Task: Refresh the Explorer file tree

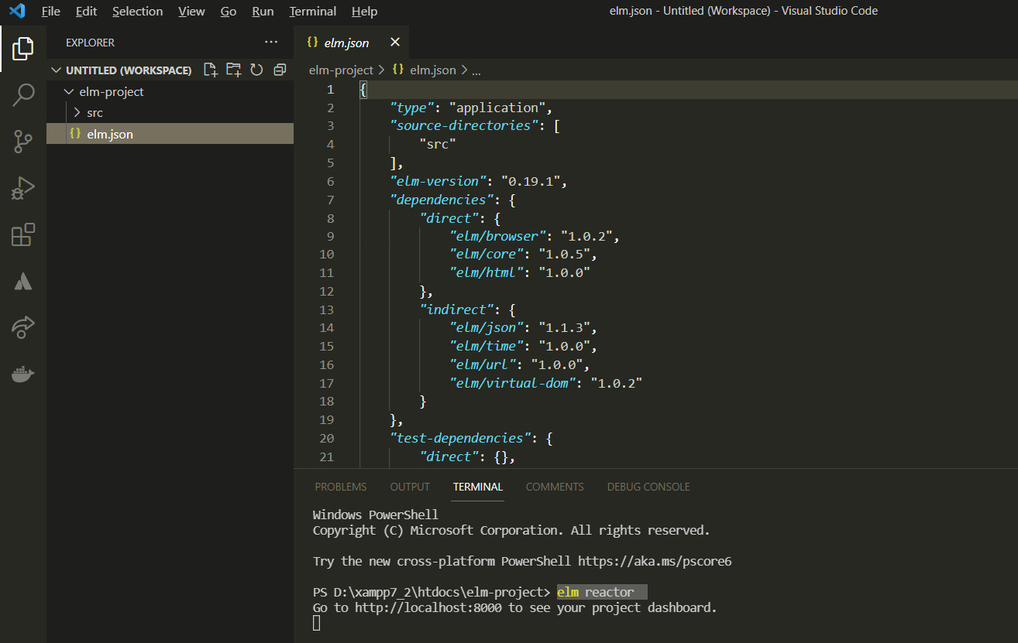Action: 256,70
